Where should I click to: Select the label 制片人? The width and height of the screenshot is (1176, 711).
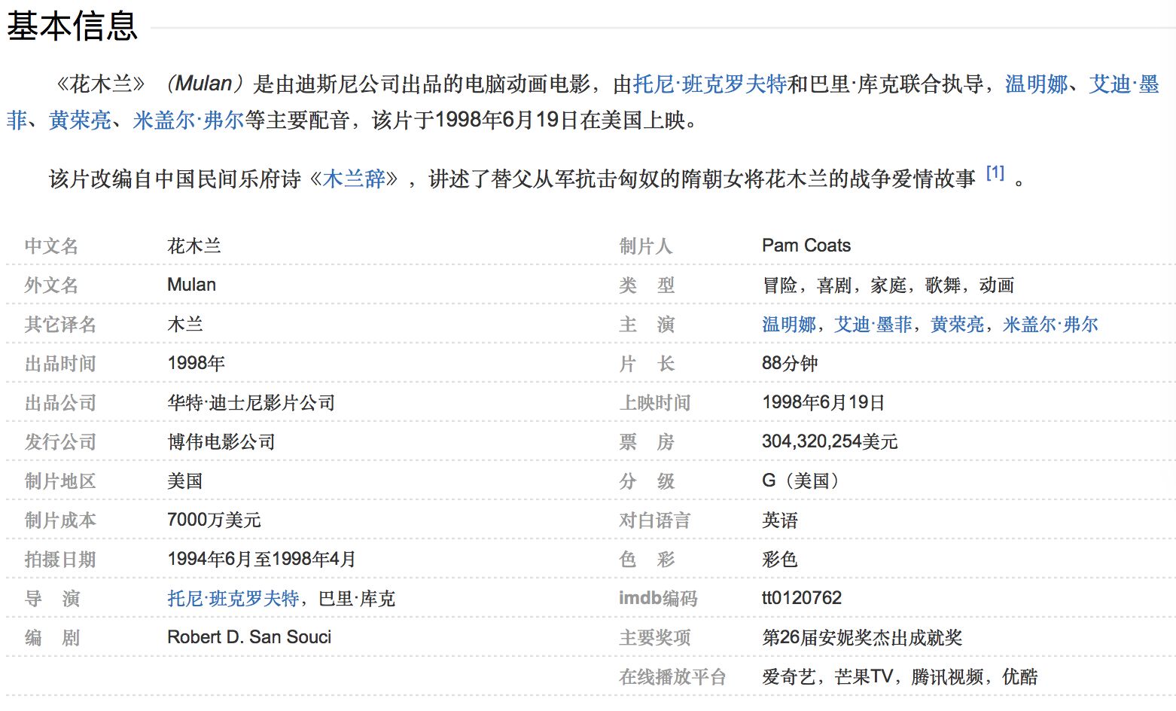646,246
